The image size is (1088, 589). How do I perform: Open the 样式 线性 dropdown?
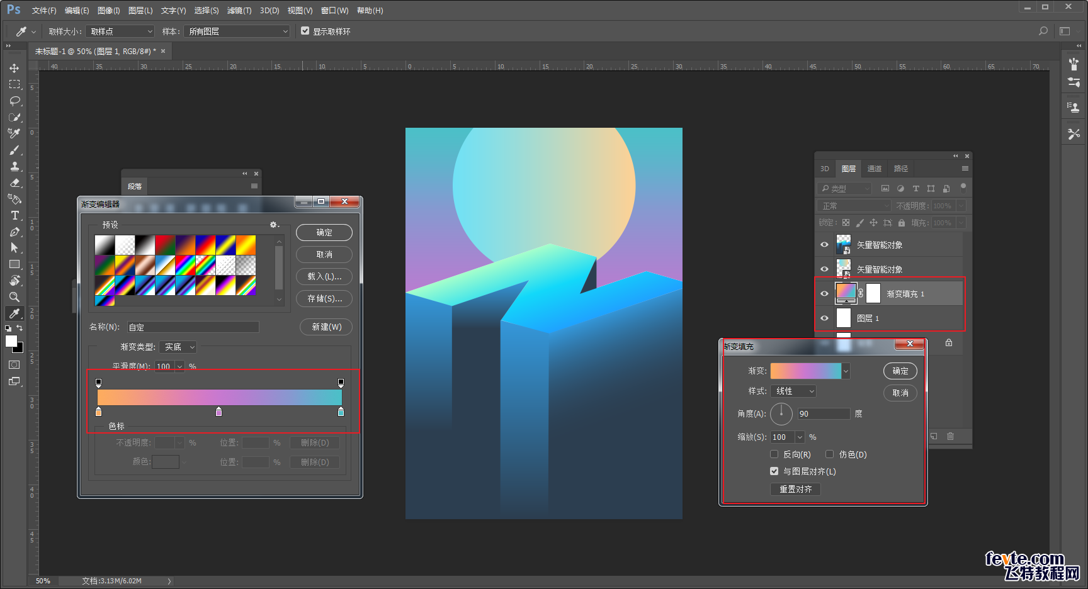(x=793, y=391)
